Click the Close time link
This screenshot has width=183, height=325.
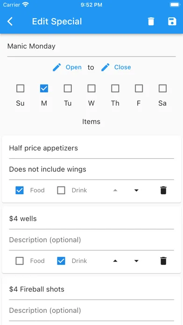pos(122,67)
